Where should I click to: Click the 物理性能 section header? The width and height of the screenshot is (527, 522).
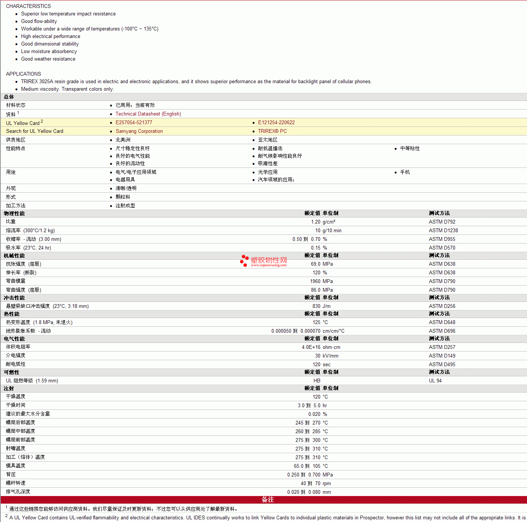click(x=14, y=214)
